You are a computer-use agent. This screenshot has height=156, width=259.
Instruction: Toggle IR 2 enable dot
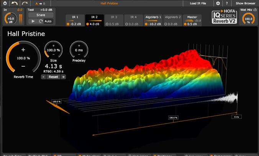coord(87,24)
